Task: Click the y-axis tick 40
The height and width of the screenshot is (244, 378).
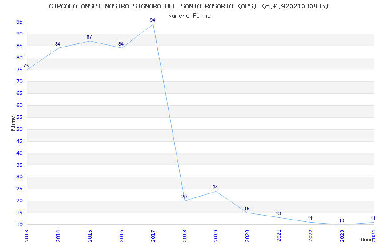Action: point(20,153)
